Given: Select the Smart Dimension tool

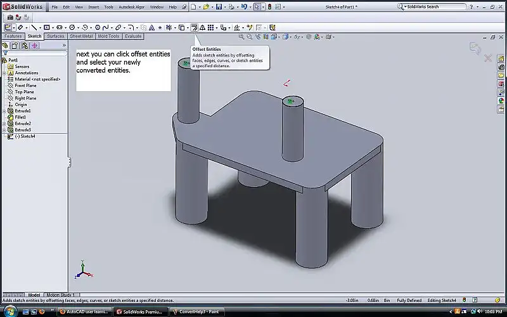Looking at the screenshot, I should [21, 28].
